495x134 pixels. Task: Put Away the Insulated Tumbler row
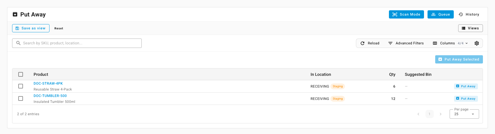(x=466, y=98)
